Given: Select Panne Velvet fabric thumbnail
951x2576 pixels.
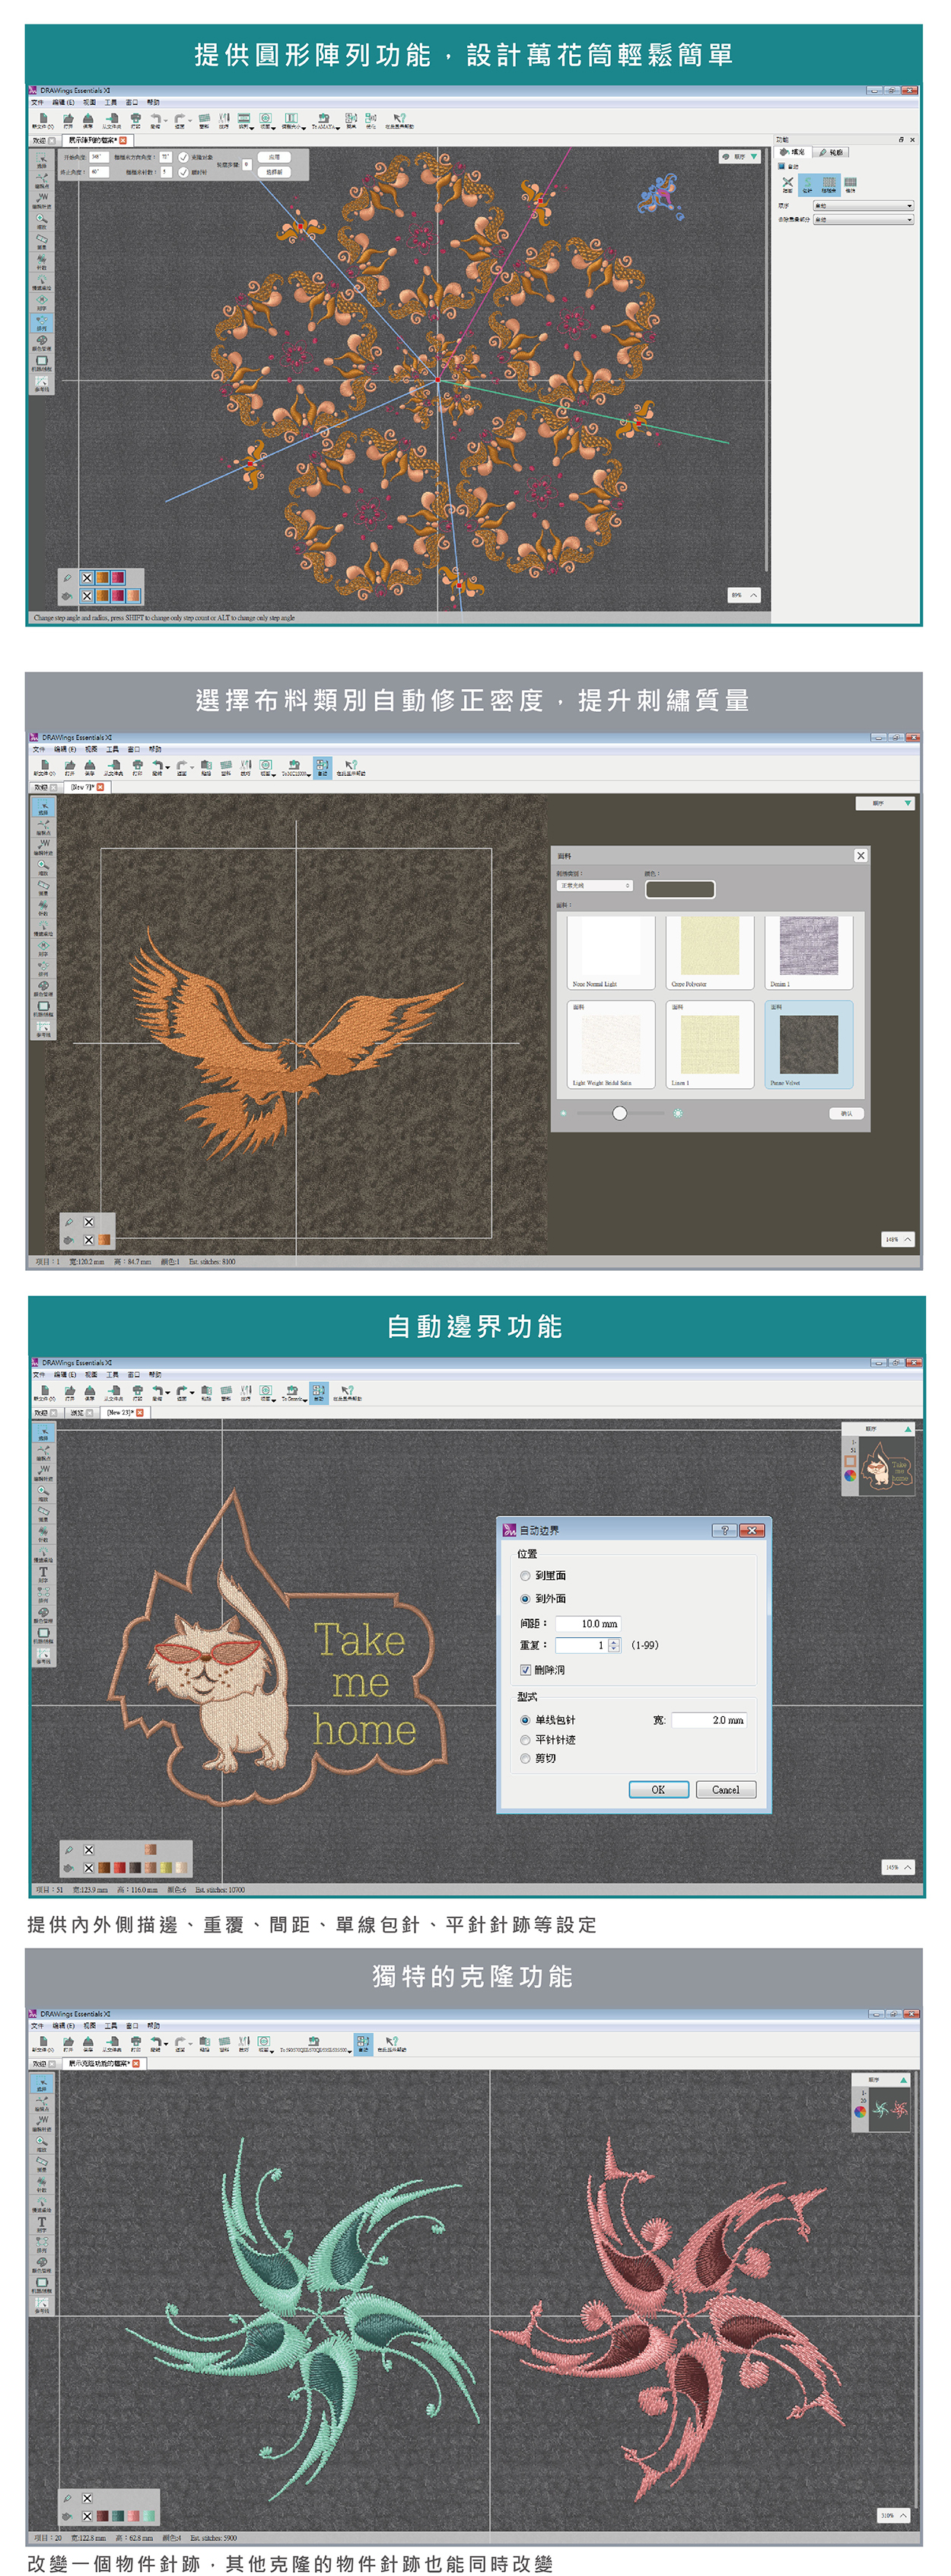Looking at the screenshot, I should point(809,1045).
